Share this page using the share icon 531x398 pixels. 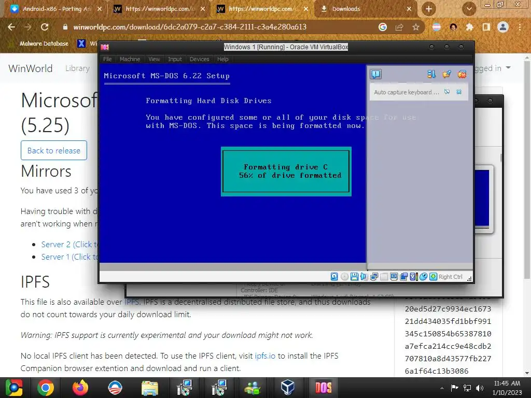(399, 27)
